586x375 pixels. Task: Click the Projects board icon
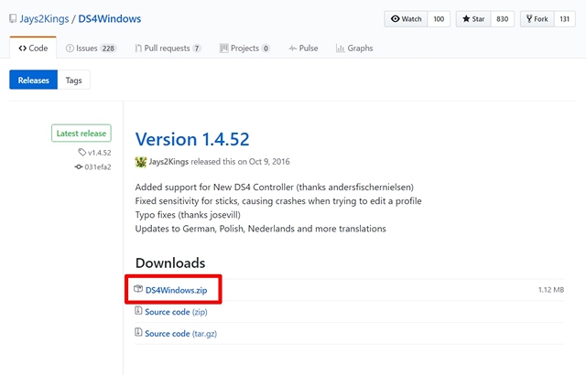(223, 48)
